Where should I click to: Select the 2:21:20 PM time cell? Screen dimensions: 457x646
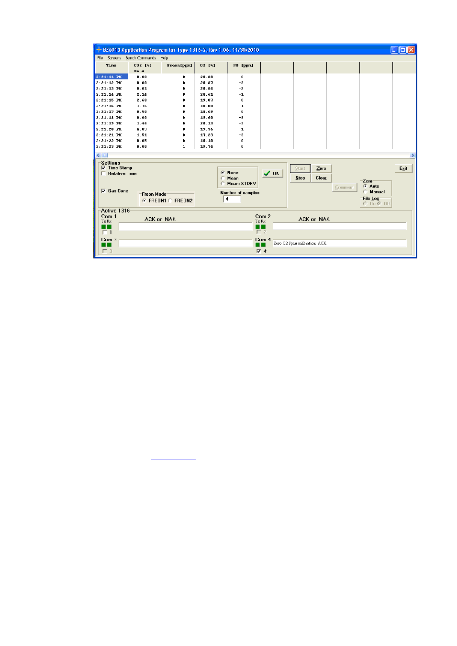tap(109, 130)
